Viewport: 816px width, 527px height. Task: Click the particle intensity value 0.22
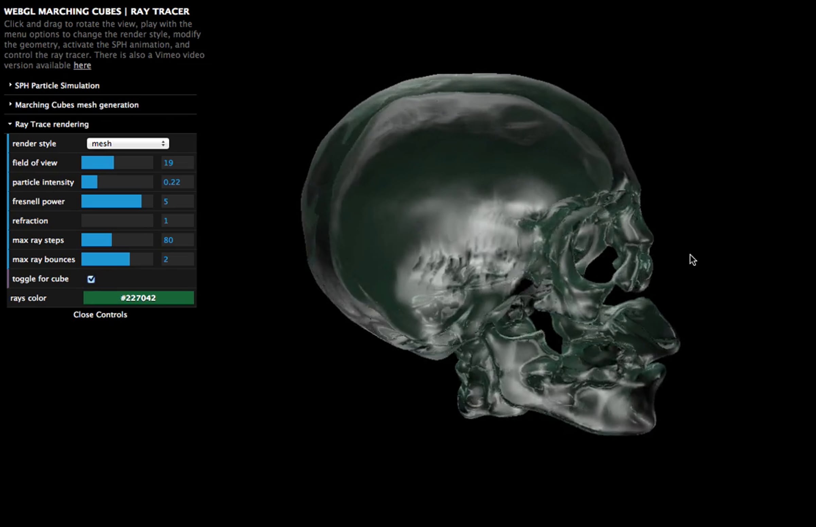(177, 182)
